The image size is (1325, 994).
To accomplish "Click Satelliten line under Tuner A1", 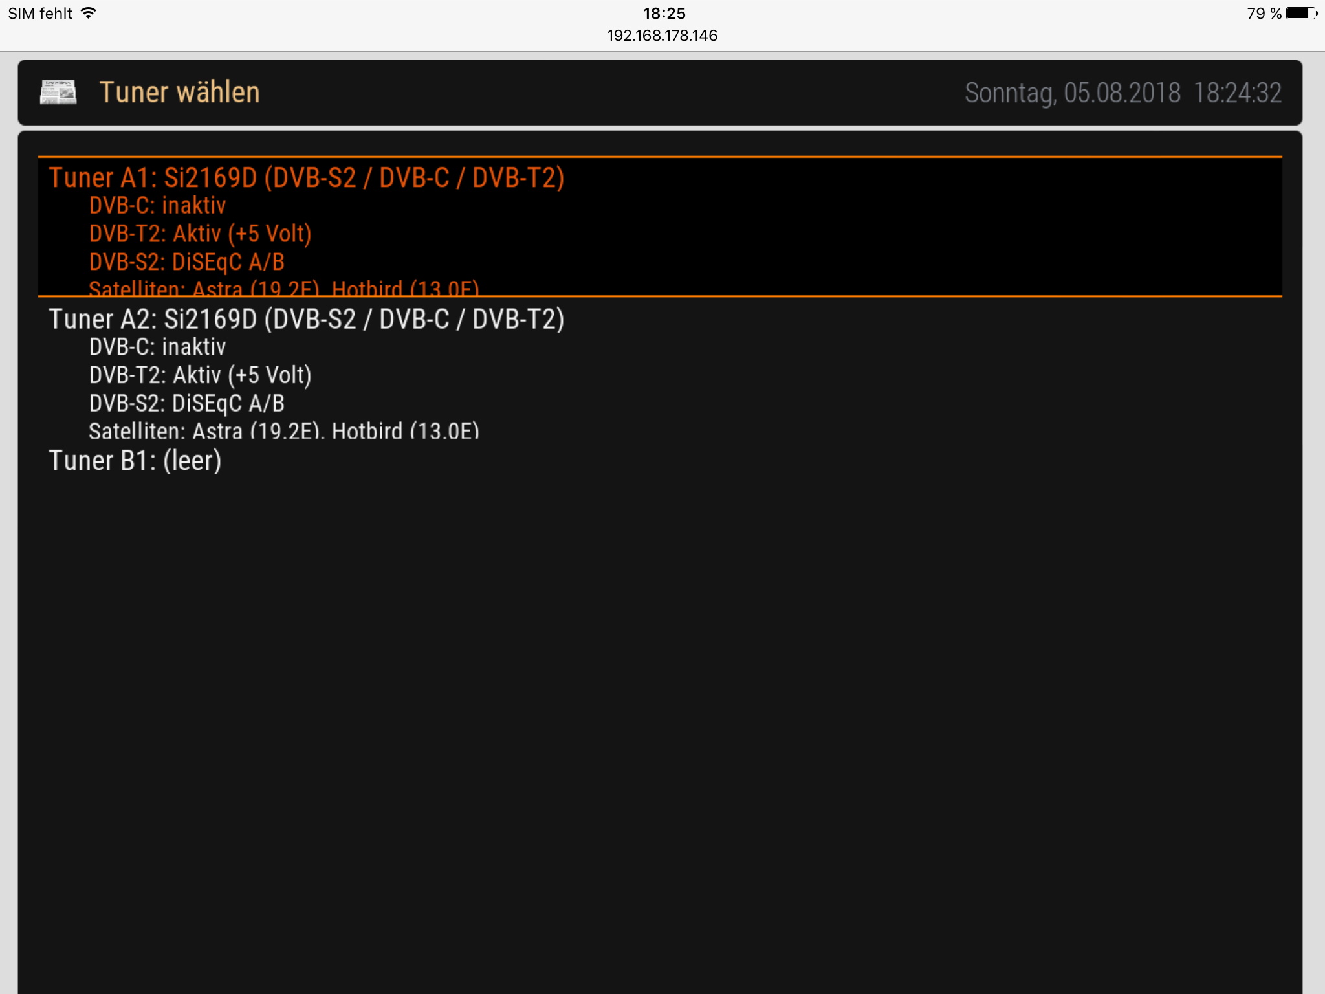I will (x=283, y=288).
